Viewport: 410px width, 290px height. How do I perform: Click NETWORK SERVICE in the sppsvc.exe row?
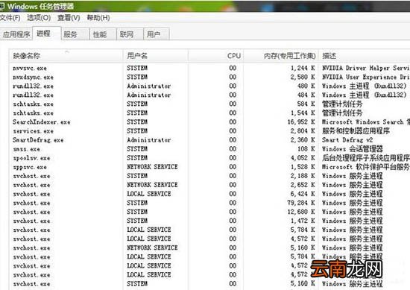click(x=152, y=167)
